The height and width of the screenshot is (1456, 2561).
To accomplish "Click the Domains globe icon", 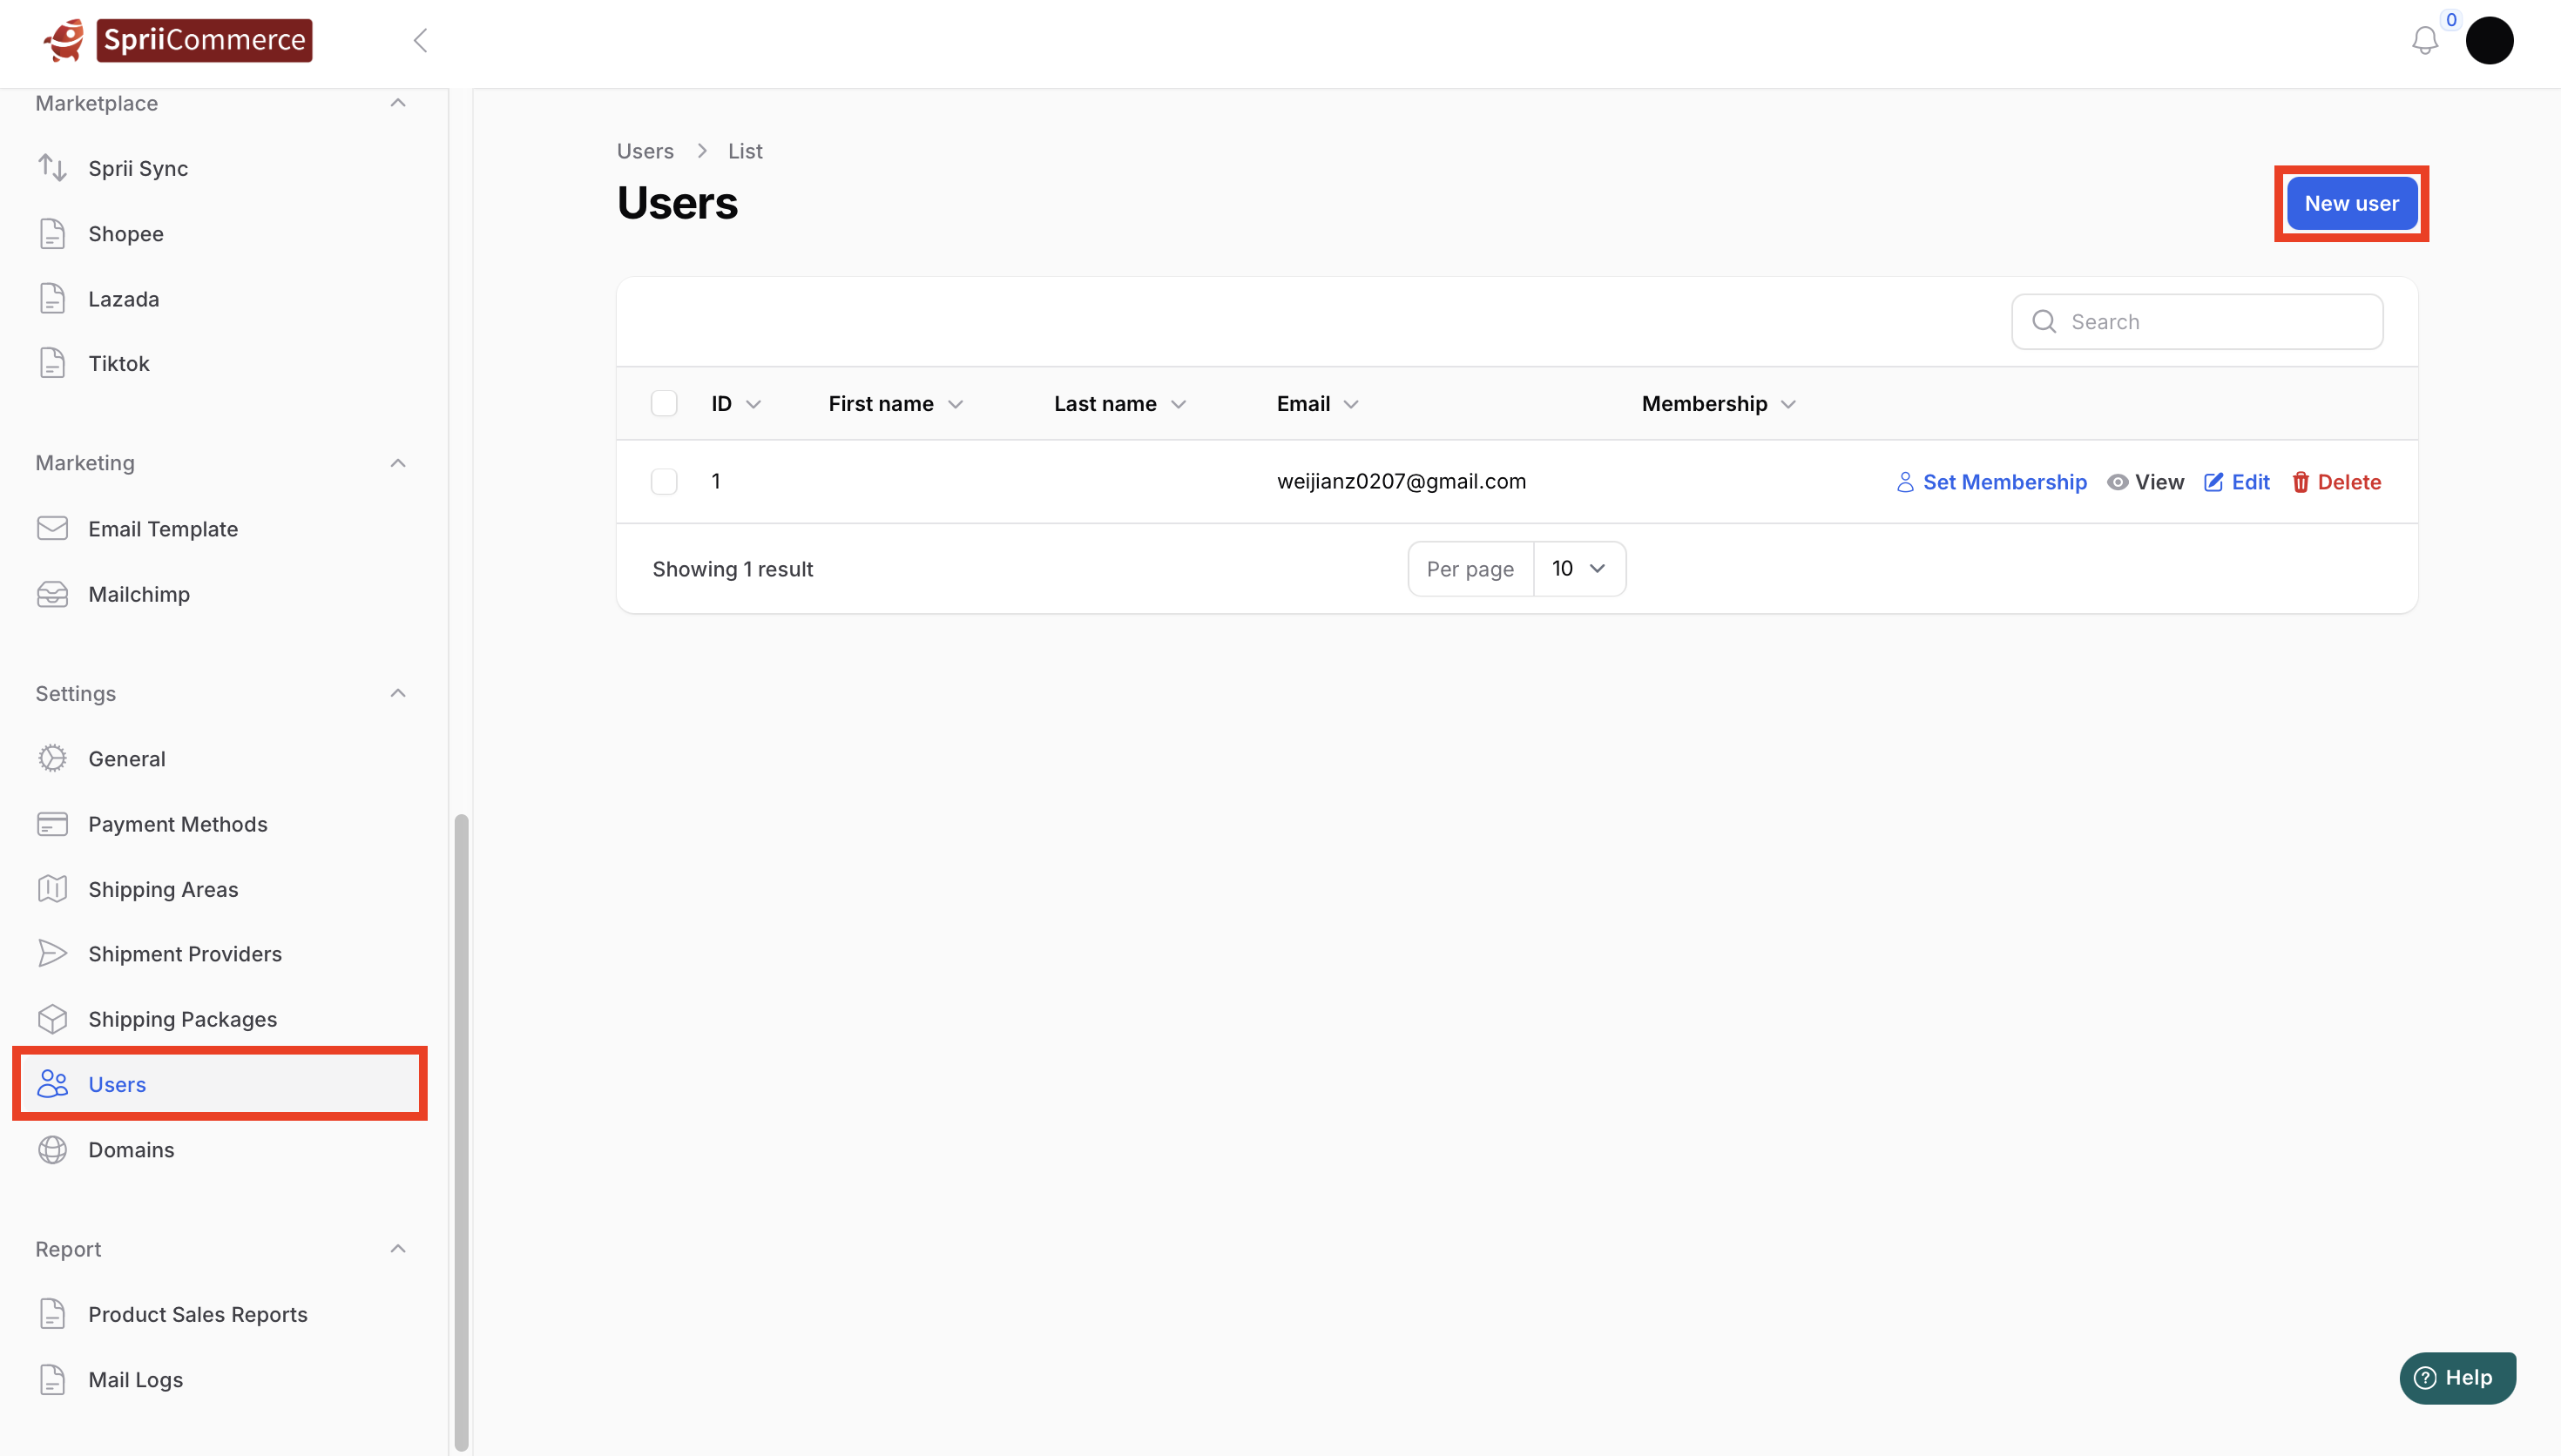I will (52, 1149).
